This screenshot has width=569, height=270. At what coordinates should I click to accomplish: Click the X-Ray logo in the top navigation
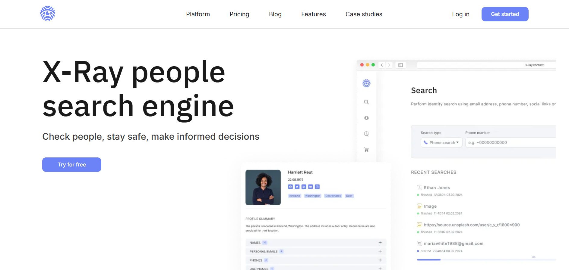[x=48, y=14]
